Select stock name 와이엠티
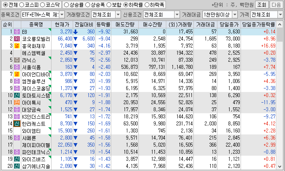285x171 pixels. click(x=31, y=131)
